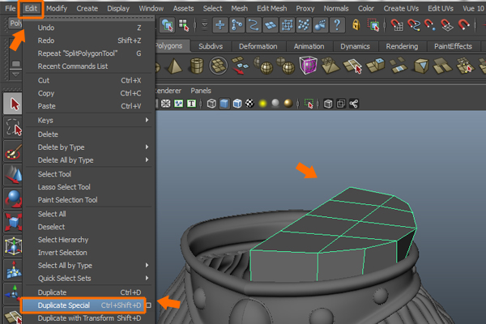This screenshot has height=324, width=486.
Task: Toggle snap to grid plus icon
Action: [220, 26]
